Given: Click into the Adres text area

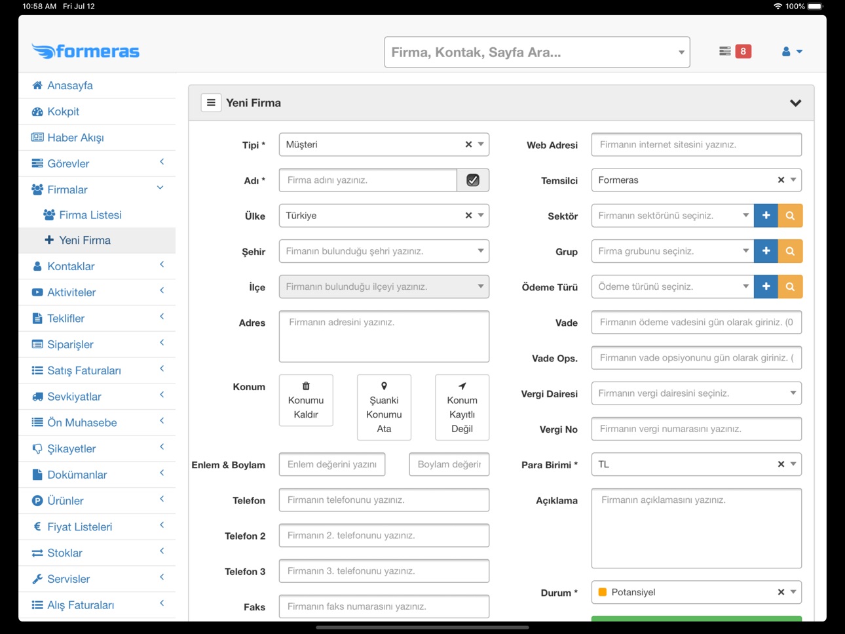Looking at the screenshot, I should (x=384, y=336).
